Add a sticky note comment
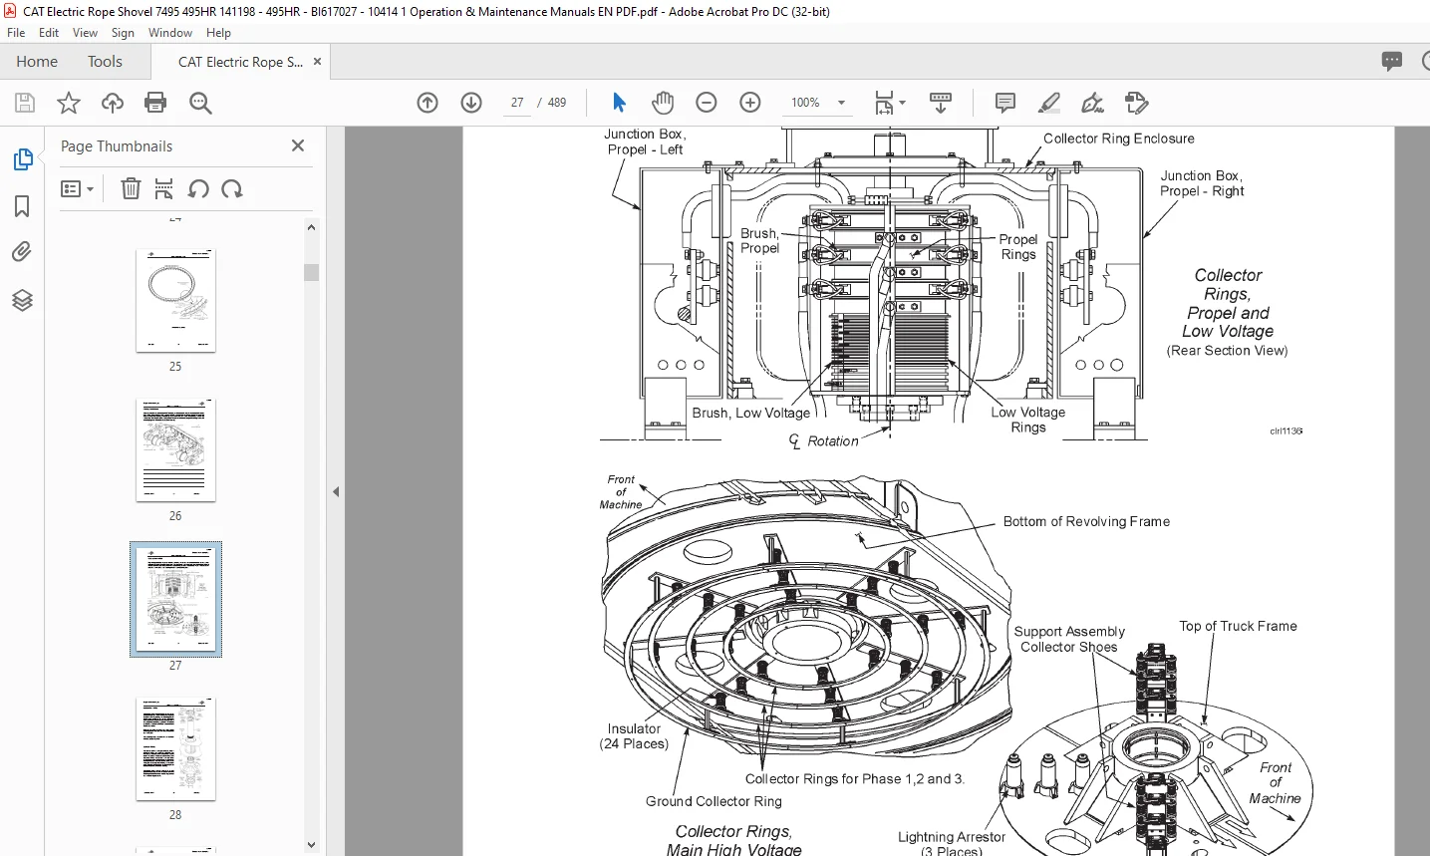Viewport: 1430px width, 856px height. coord(1005,103)
